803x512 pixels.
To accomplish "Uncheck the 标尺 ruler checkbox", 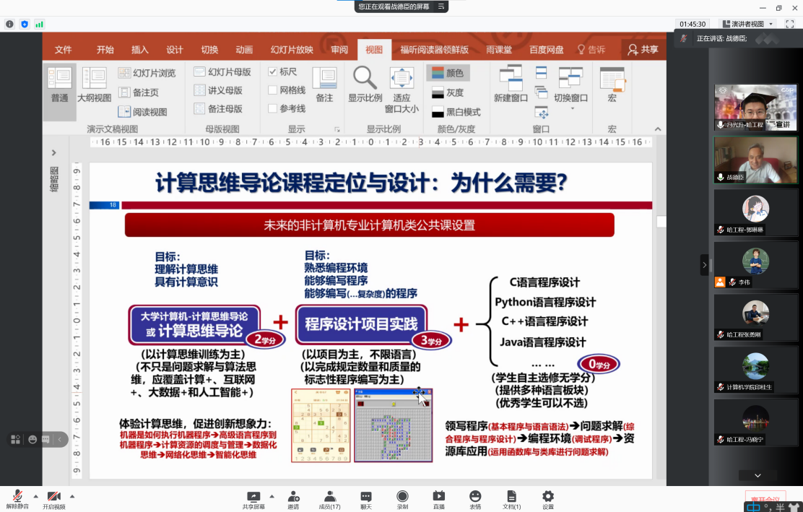I will [x=273, y=71].
